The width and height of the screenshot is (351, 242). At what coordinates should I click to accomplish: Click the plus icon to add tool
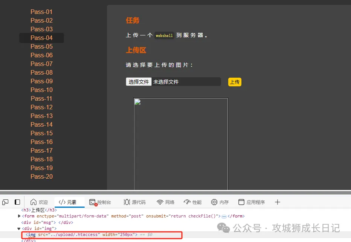point(278,202)
